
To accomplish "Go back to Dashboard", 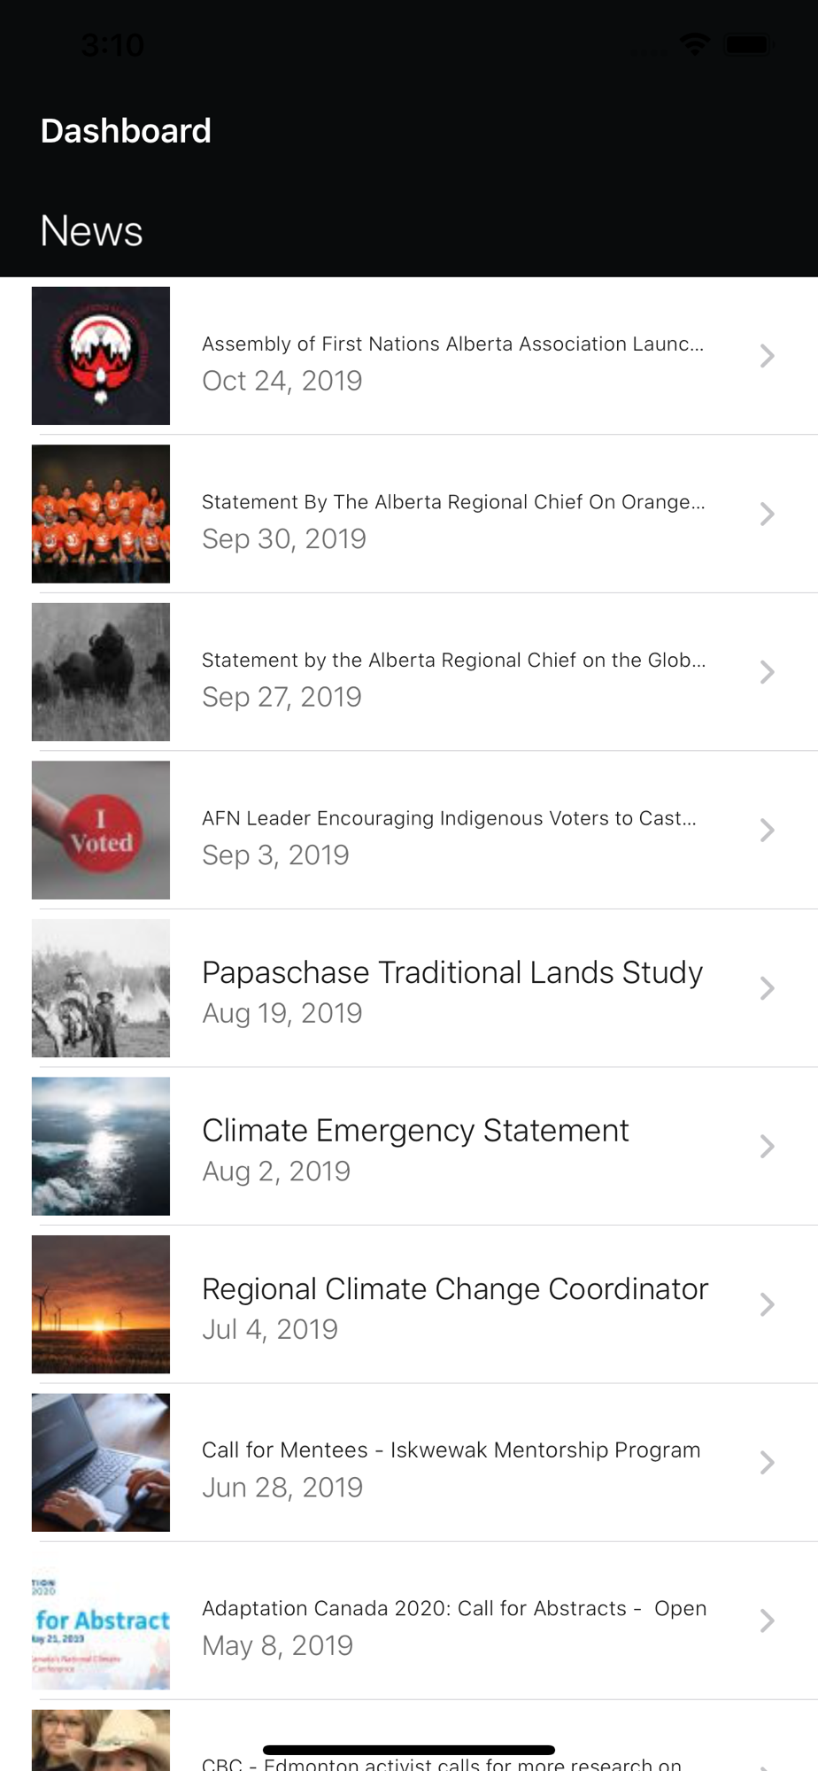I will [126, 131].
